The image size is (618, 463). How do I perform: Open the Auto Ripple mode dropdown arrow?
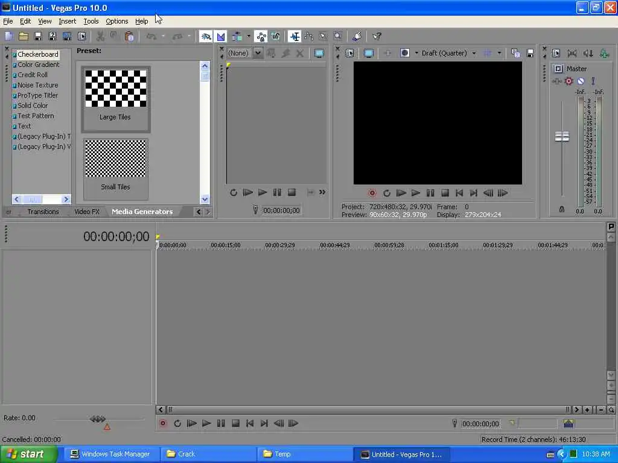pos(248,37)
